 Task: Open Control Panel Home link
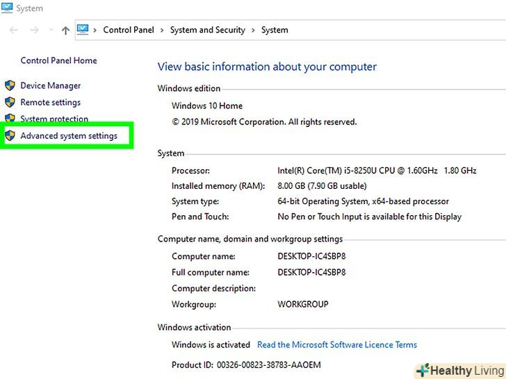click(x=58, y=60)
